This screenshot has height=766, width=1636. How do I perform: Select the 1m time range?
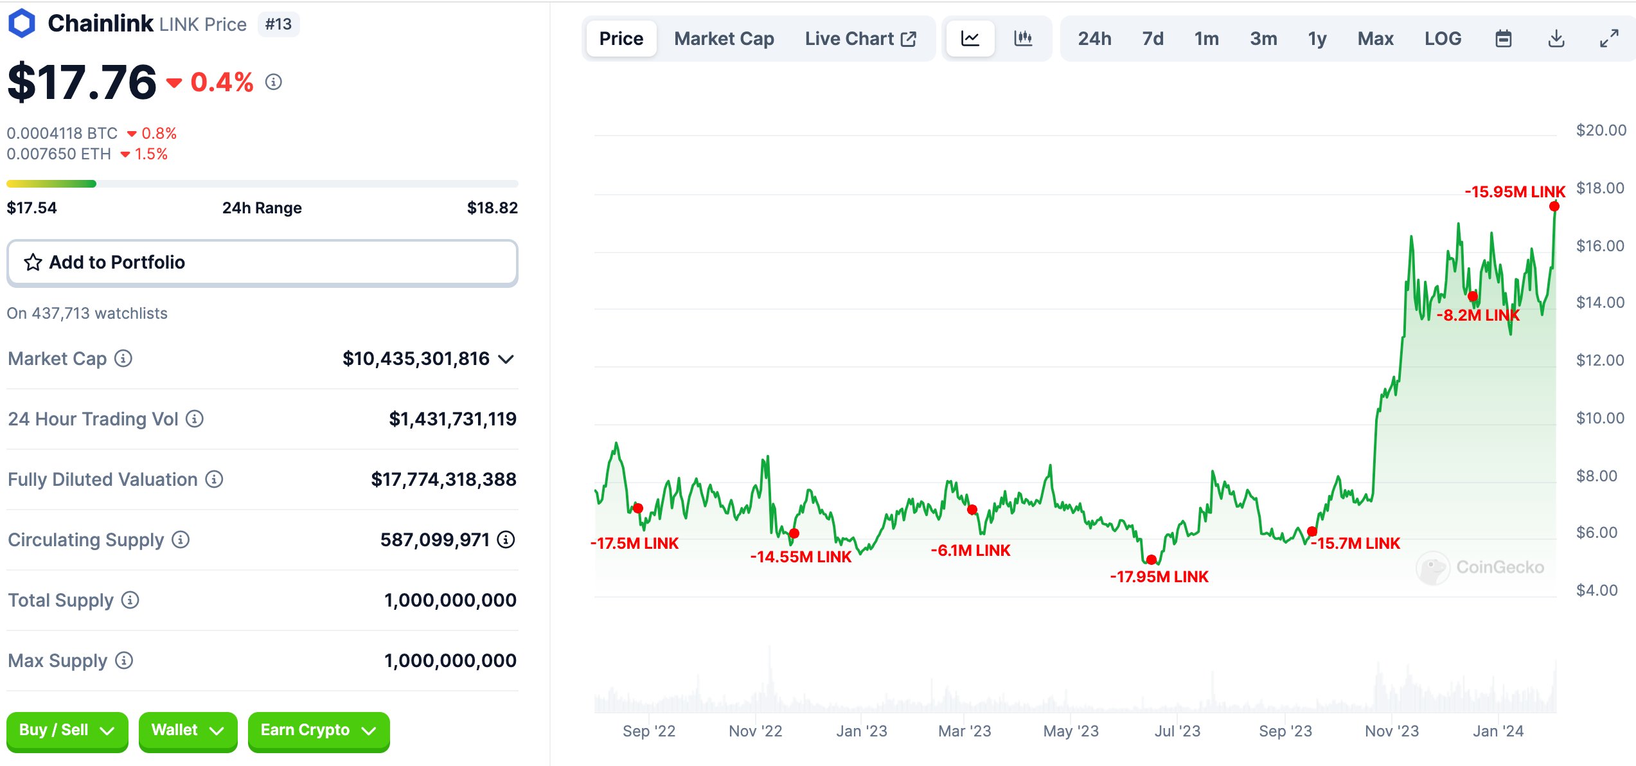(x=1206, y=39)
